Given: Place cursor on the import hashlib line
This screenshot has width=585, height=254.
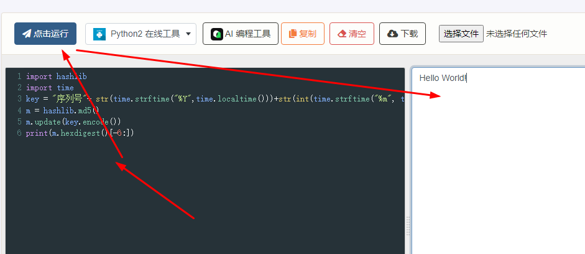Looking at the screenshot, I should click(x=56, y=77).
